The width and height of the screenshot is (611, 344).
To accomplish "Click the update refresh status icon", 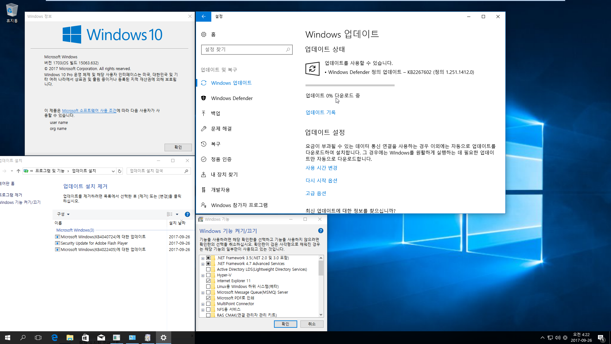I will point(312,68).
